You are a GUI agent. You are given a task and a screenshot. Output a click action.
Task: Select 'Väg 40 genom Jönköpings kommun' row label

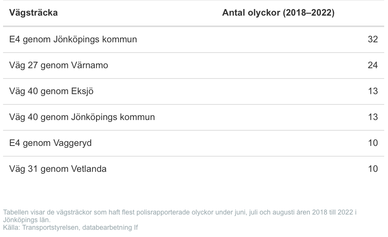(x=82, y=117)
